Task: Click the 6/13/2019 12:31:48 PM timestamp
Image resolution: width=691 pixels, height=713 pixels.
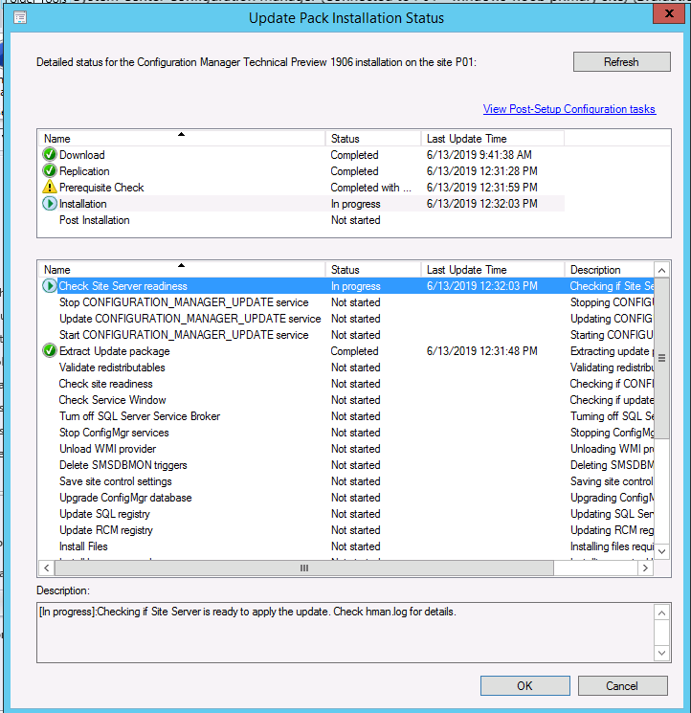Action: pyautogui.click(x=482, y=351)
